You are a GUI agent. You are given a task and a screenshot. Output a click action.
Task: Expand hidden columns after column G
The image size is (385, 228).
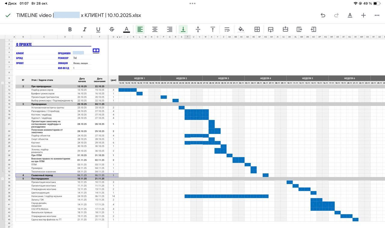coord(119,37)
